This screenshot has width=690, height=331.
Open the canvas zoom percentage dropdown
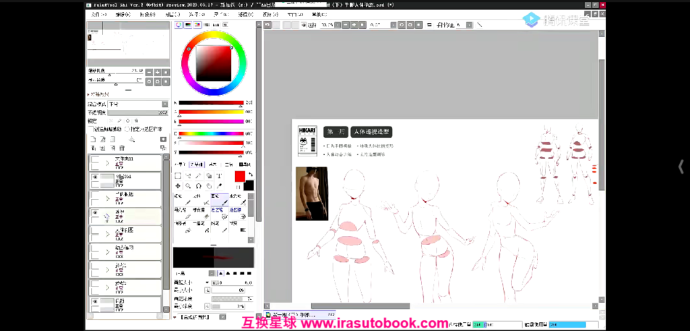pos(337,25)
